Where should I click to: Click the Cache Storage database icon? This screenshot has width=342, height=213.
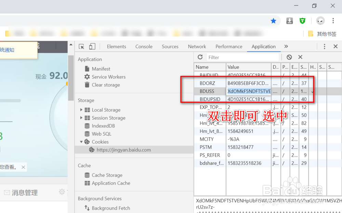click(87, 175)
